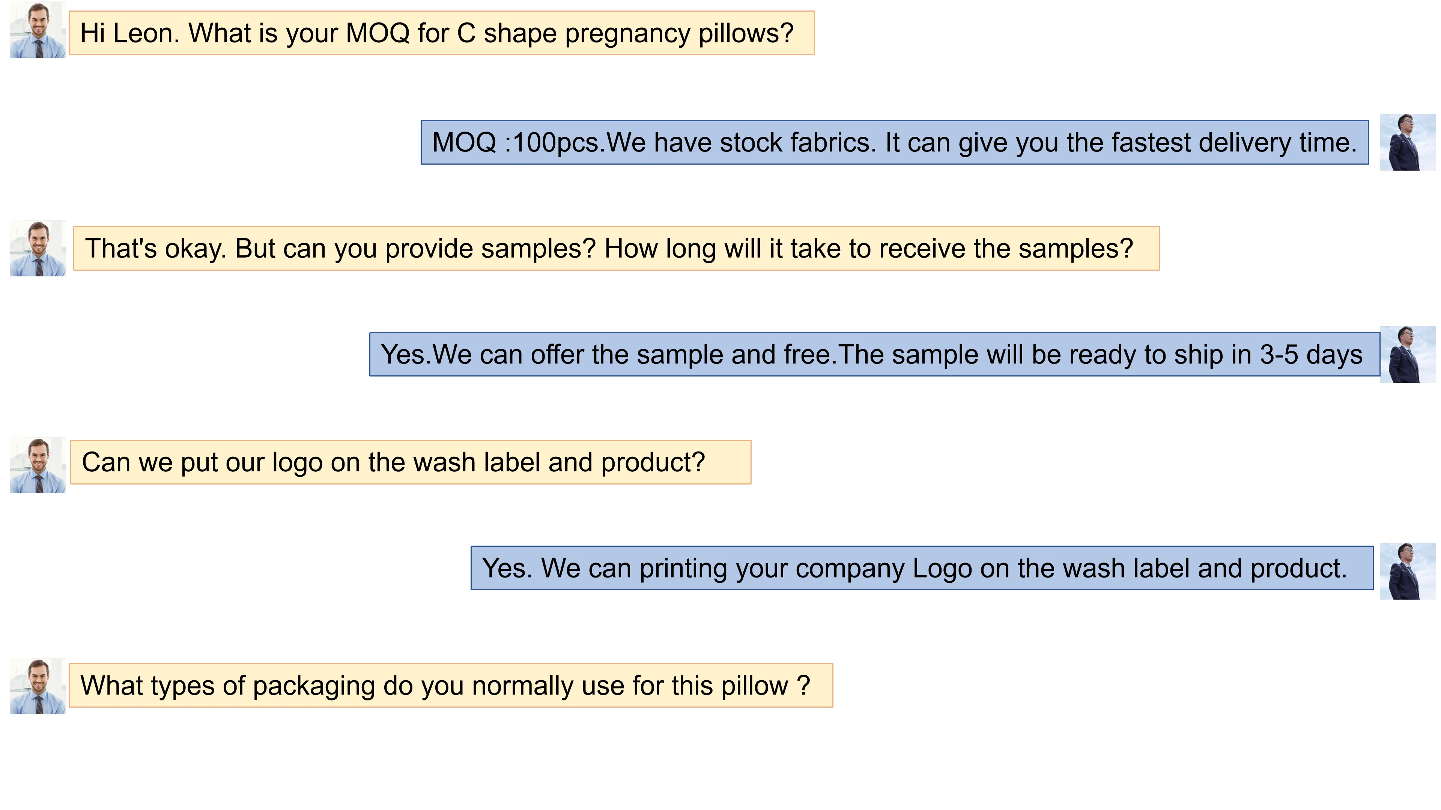Click the seller avatar beside the company Logo reply

coord(1407,571)
